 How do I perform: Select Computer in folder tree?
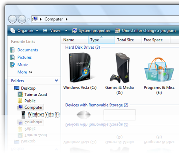34,107
